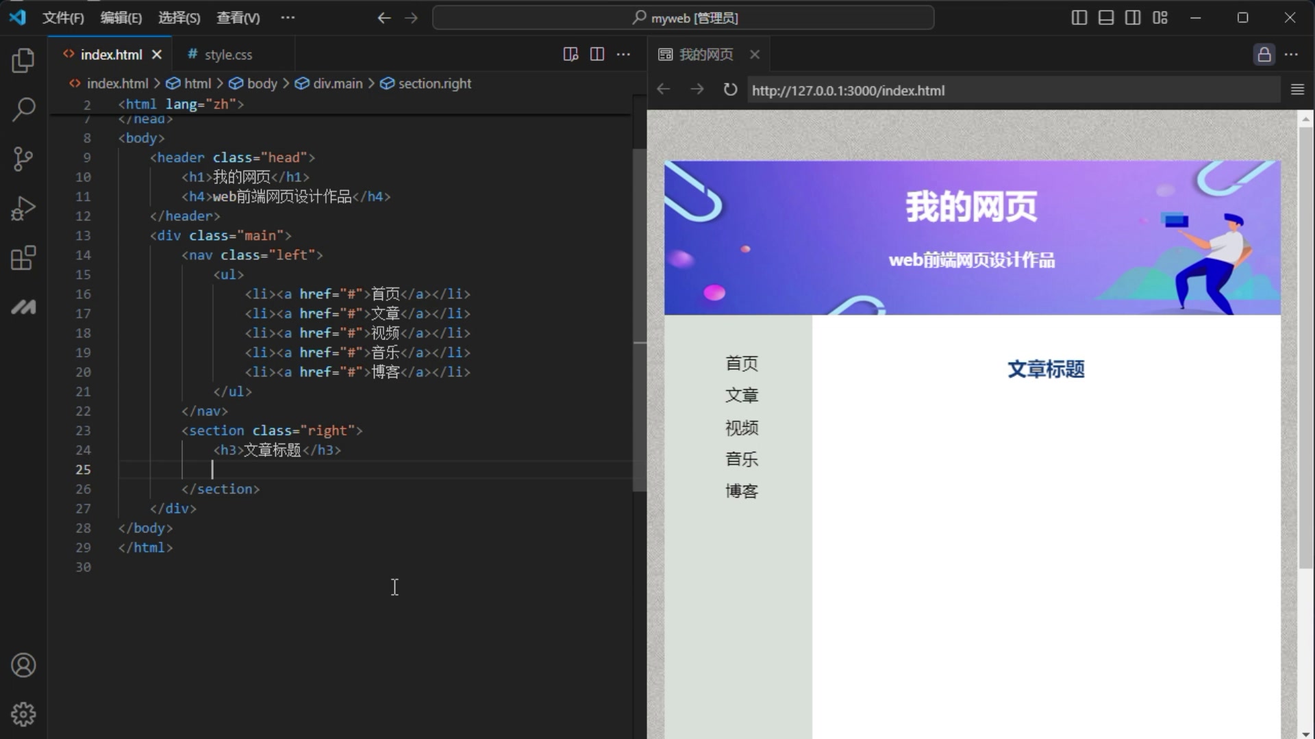1315x739 pixels.
Task: Open the div.main breadcrumb dropdown
Action: click(x=336, y=83)
